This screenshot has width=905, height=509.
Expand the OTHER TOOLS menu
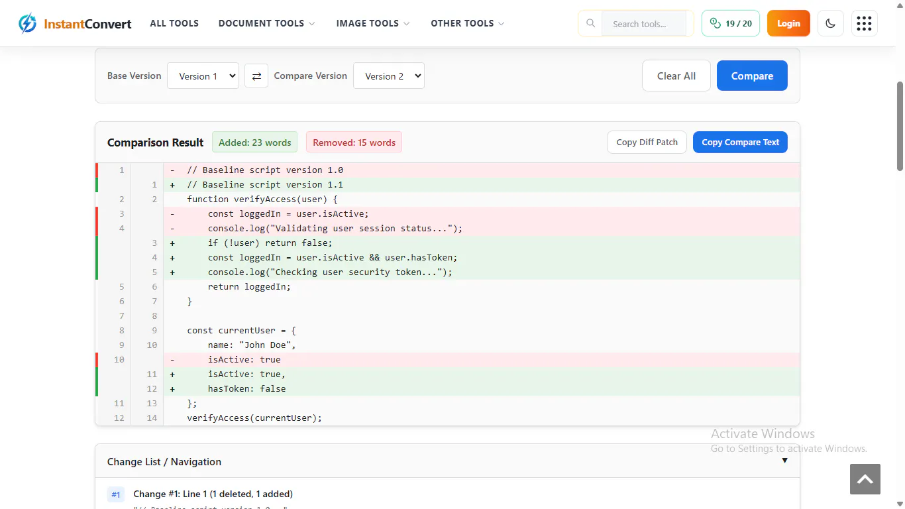click(468, 23)
